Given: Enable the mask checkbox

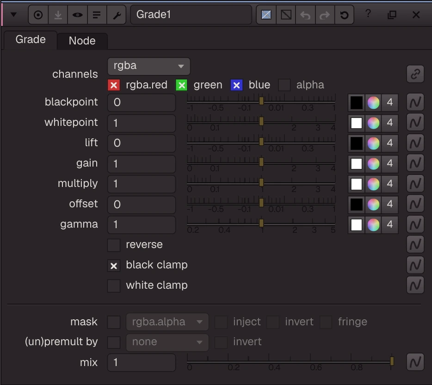Looking at the screenshot, I should [x=114, y=322].
